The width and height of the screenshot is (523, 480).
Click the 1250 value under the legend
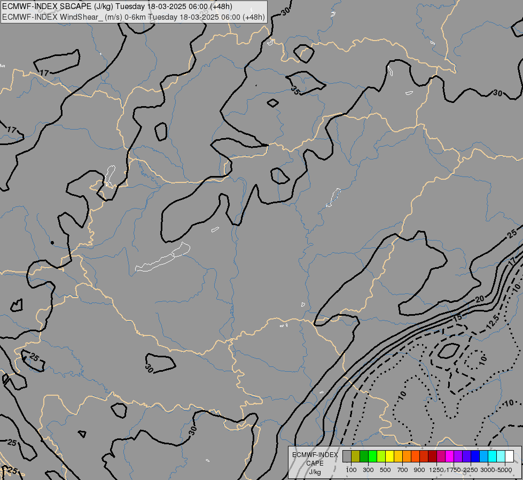[436, 470]
